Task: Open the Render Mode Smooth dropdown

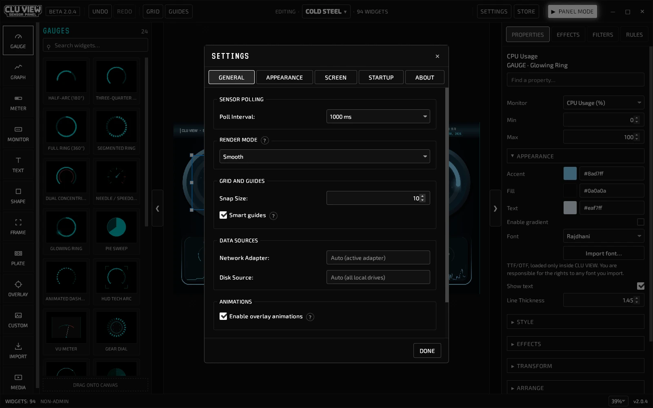Action: 325,156
